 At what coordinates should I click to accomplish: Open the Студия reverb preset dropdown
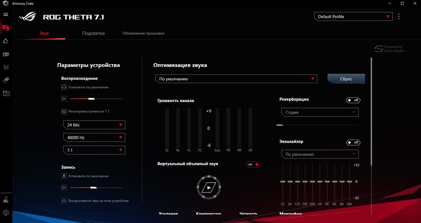click(320, 112)
